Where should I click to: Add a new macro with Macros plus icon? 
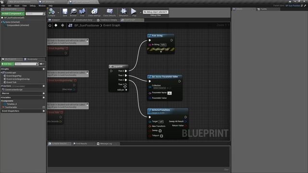coord(44,93)
